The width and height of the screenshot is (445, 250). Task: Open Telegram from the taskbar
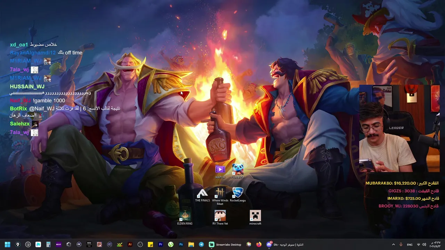coord(201,244)
